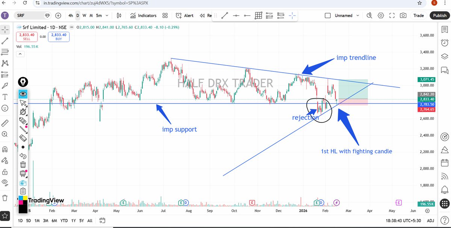Click the trash can in overlay toolbar

pos(23,165)
